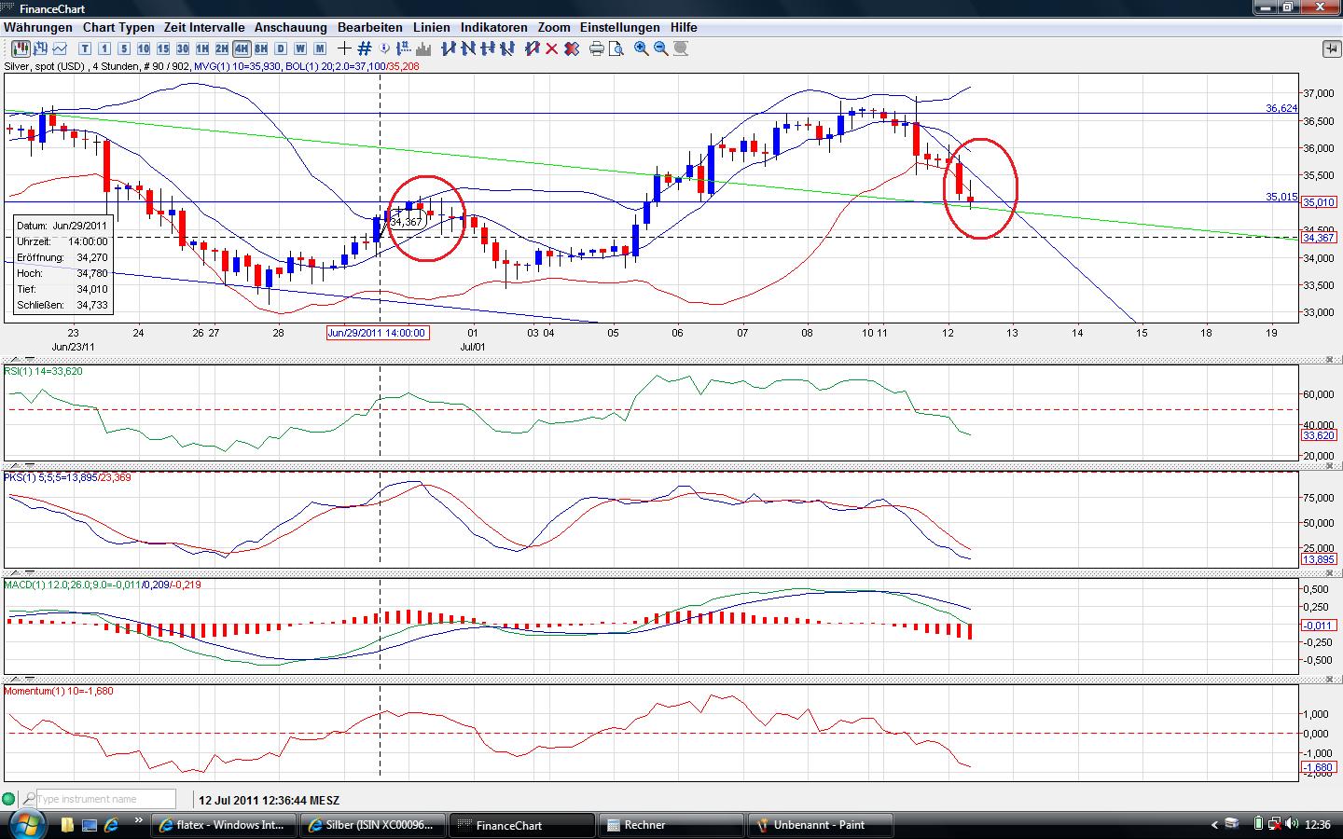
Task: Open the print preview icon
Action: (x=616, y=48)
